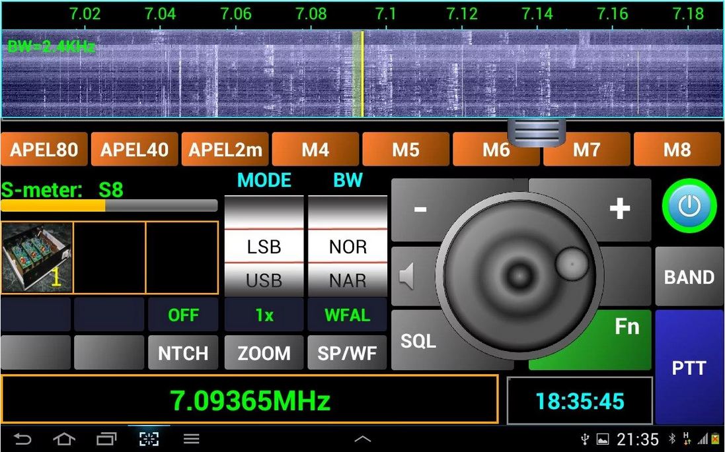Tap the 18:35:45 clock display
This screenshot has height=452, width=725.
tap(580, 401)
